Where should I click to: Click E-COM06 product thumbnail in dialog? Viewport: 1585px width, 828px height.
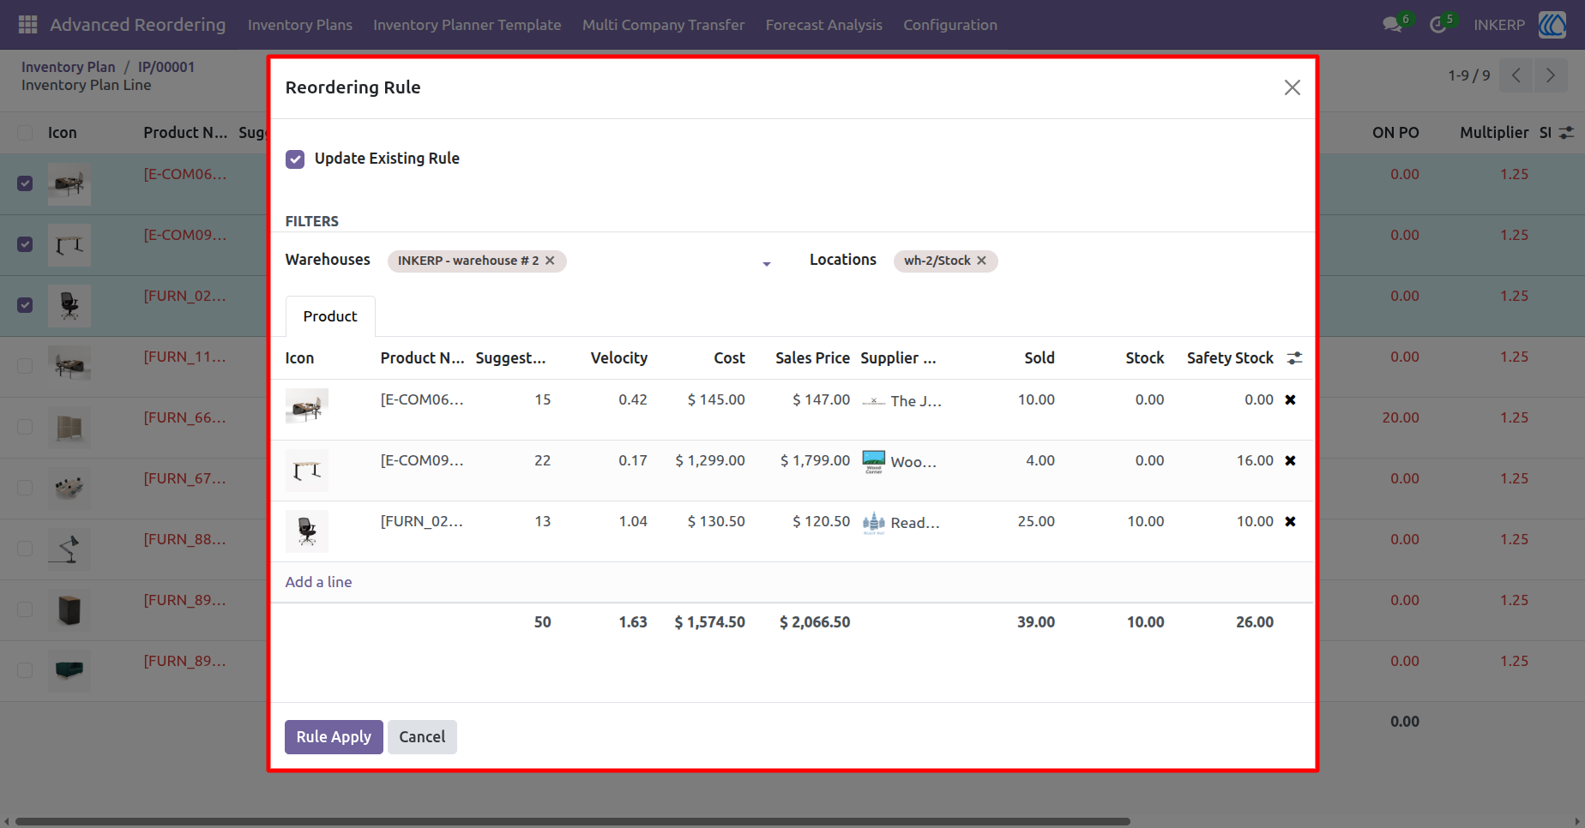[x=306, y=406]
